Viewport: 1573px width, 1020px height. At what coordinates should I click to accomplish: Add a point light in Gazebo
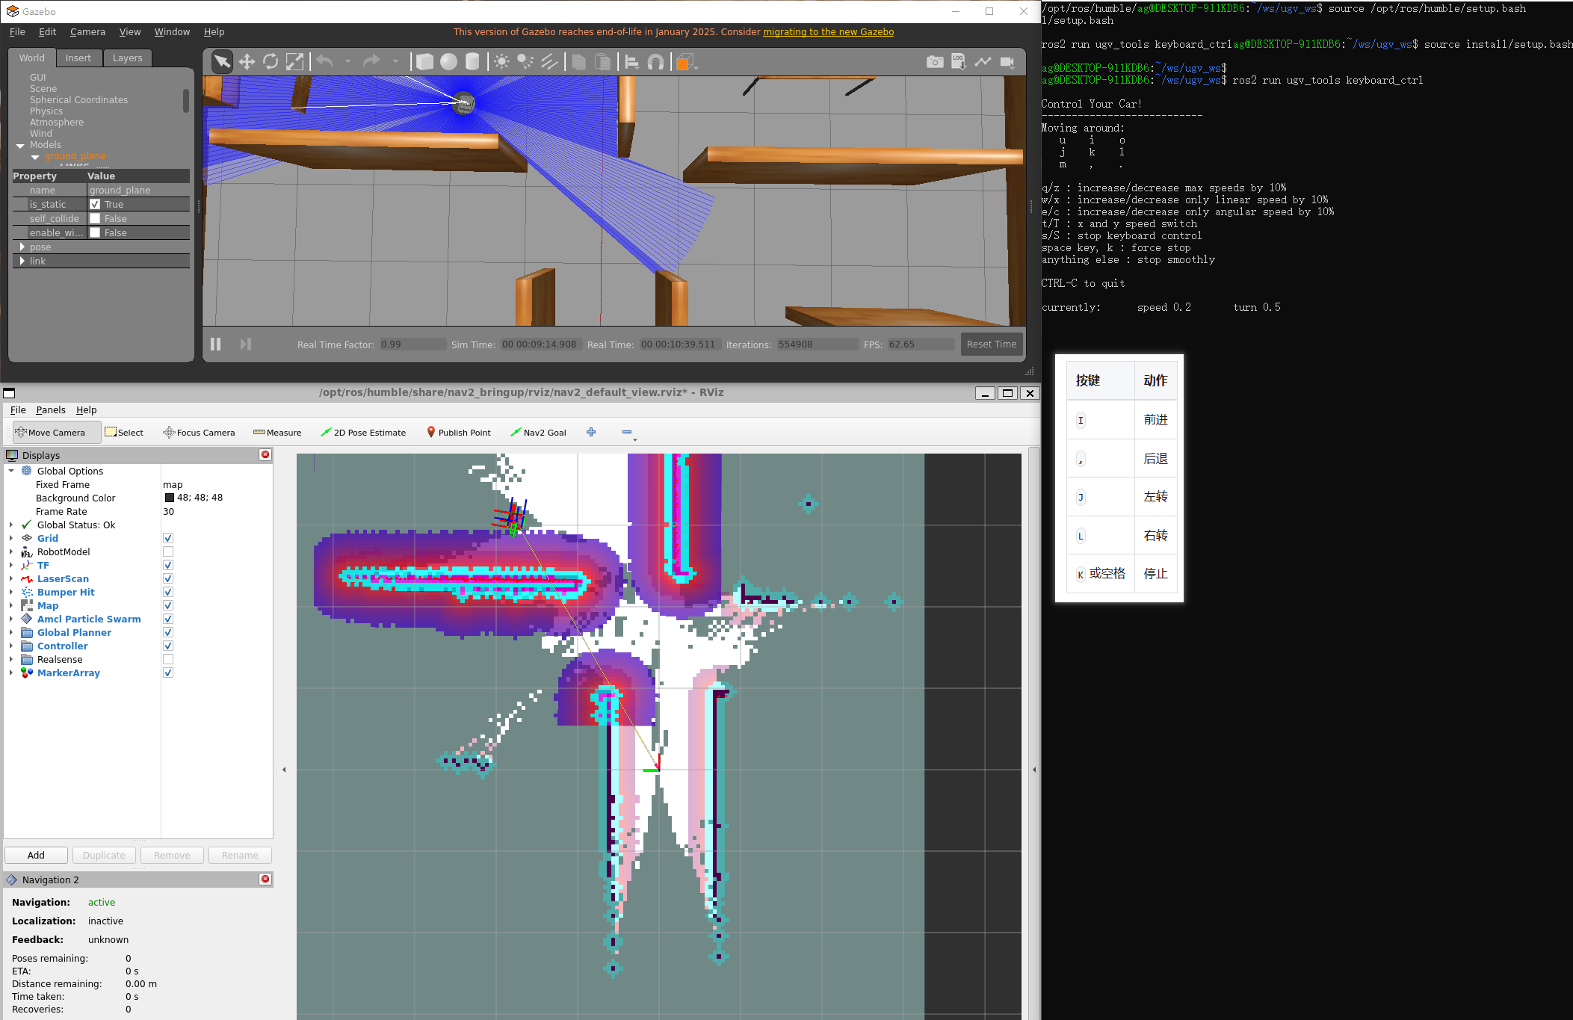coord(502,62)
